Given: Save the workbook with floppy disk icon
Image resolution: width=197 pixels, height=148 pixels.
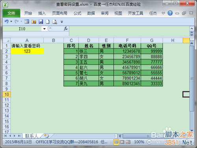Looking at the screenshot, I should 41,21.
